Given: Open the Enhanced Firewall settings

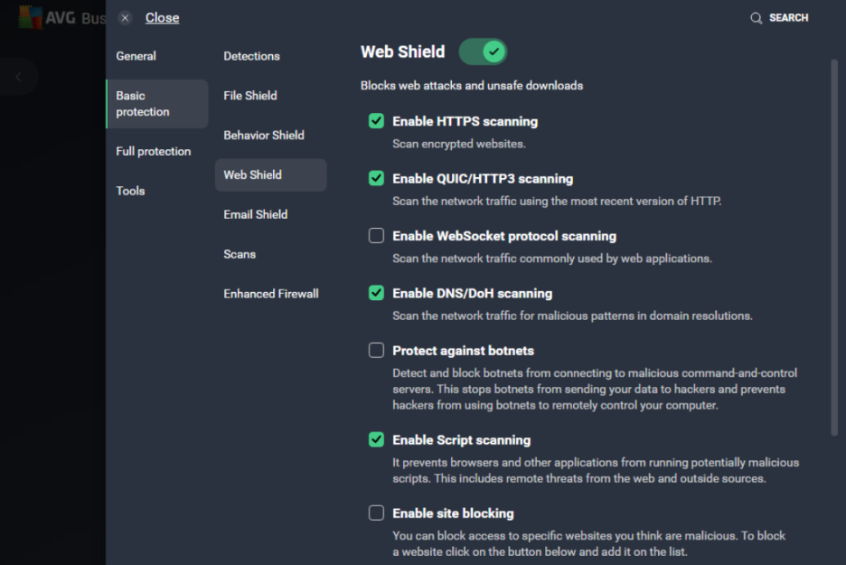Looking at the screenshot, I should pyautogui.click(x=271, y=293).
